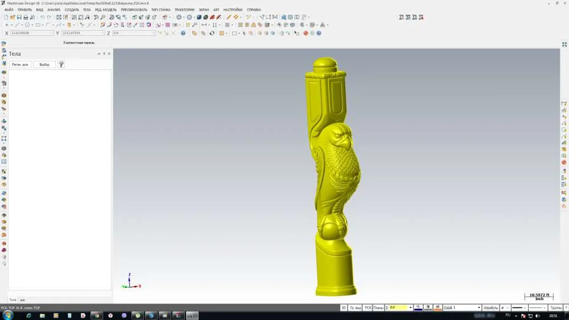
Task: Click the circle creation tool icon
Action: (27, 25)
